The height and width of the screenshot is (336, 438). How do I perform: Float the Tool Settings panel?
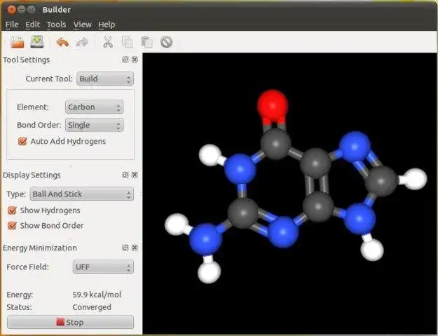click(x=125, y=60)
